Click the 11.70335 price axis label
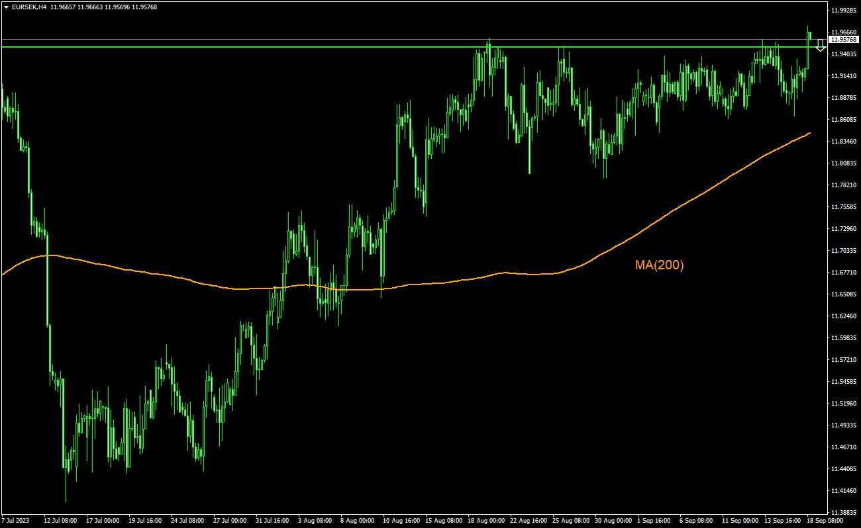Image resolution: width=861 pixels, height=528 pixels. [844, 251]
